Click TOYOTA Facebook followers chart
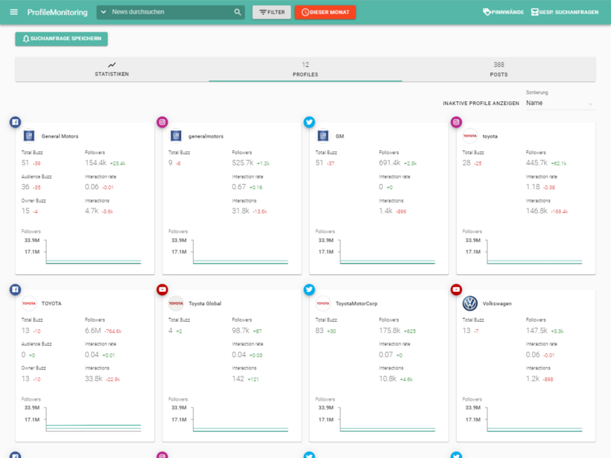Image resolution: width=611 pixels, height=458 pixels. 83,419
